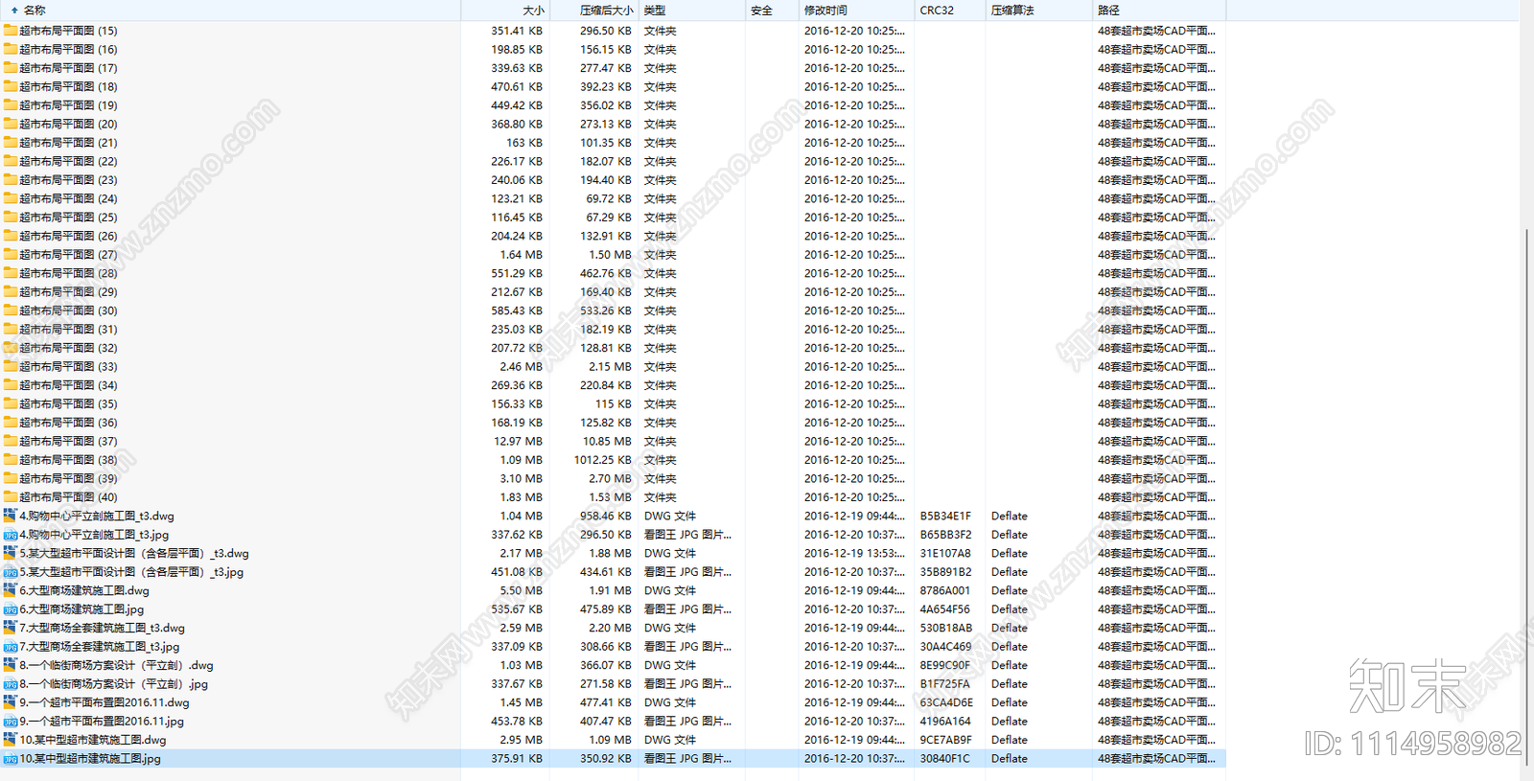1534x781 pixels.
Task: Click the folder icon of 超市布局平面图 (27)
Action: pyautogui.click(x=11, y=255)
